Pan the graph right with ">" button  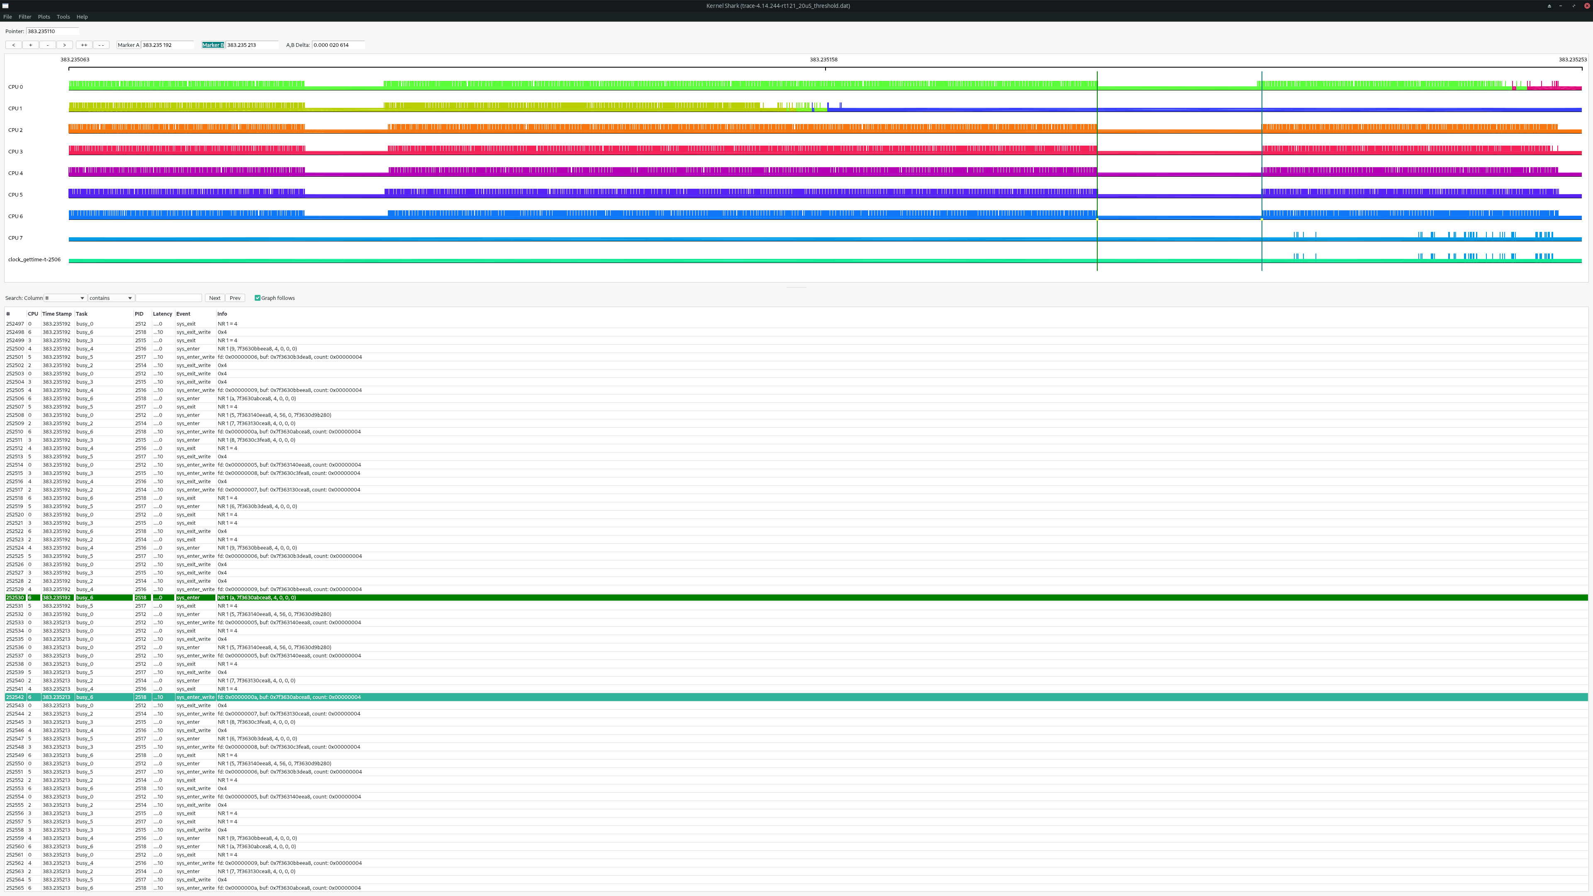click(64, 44)
